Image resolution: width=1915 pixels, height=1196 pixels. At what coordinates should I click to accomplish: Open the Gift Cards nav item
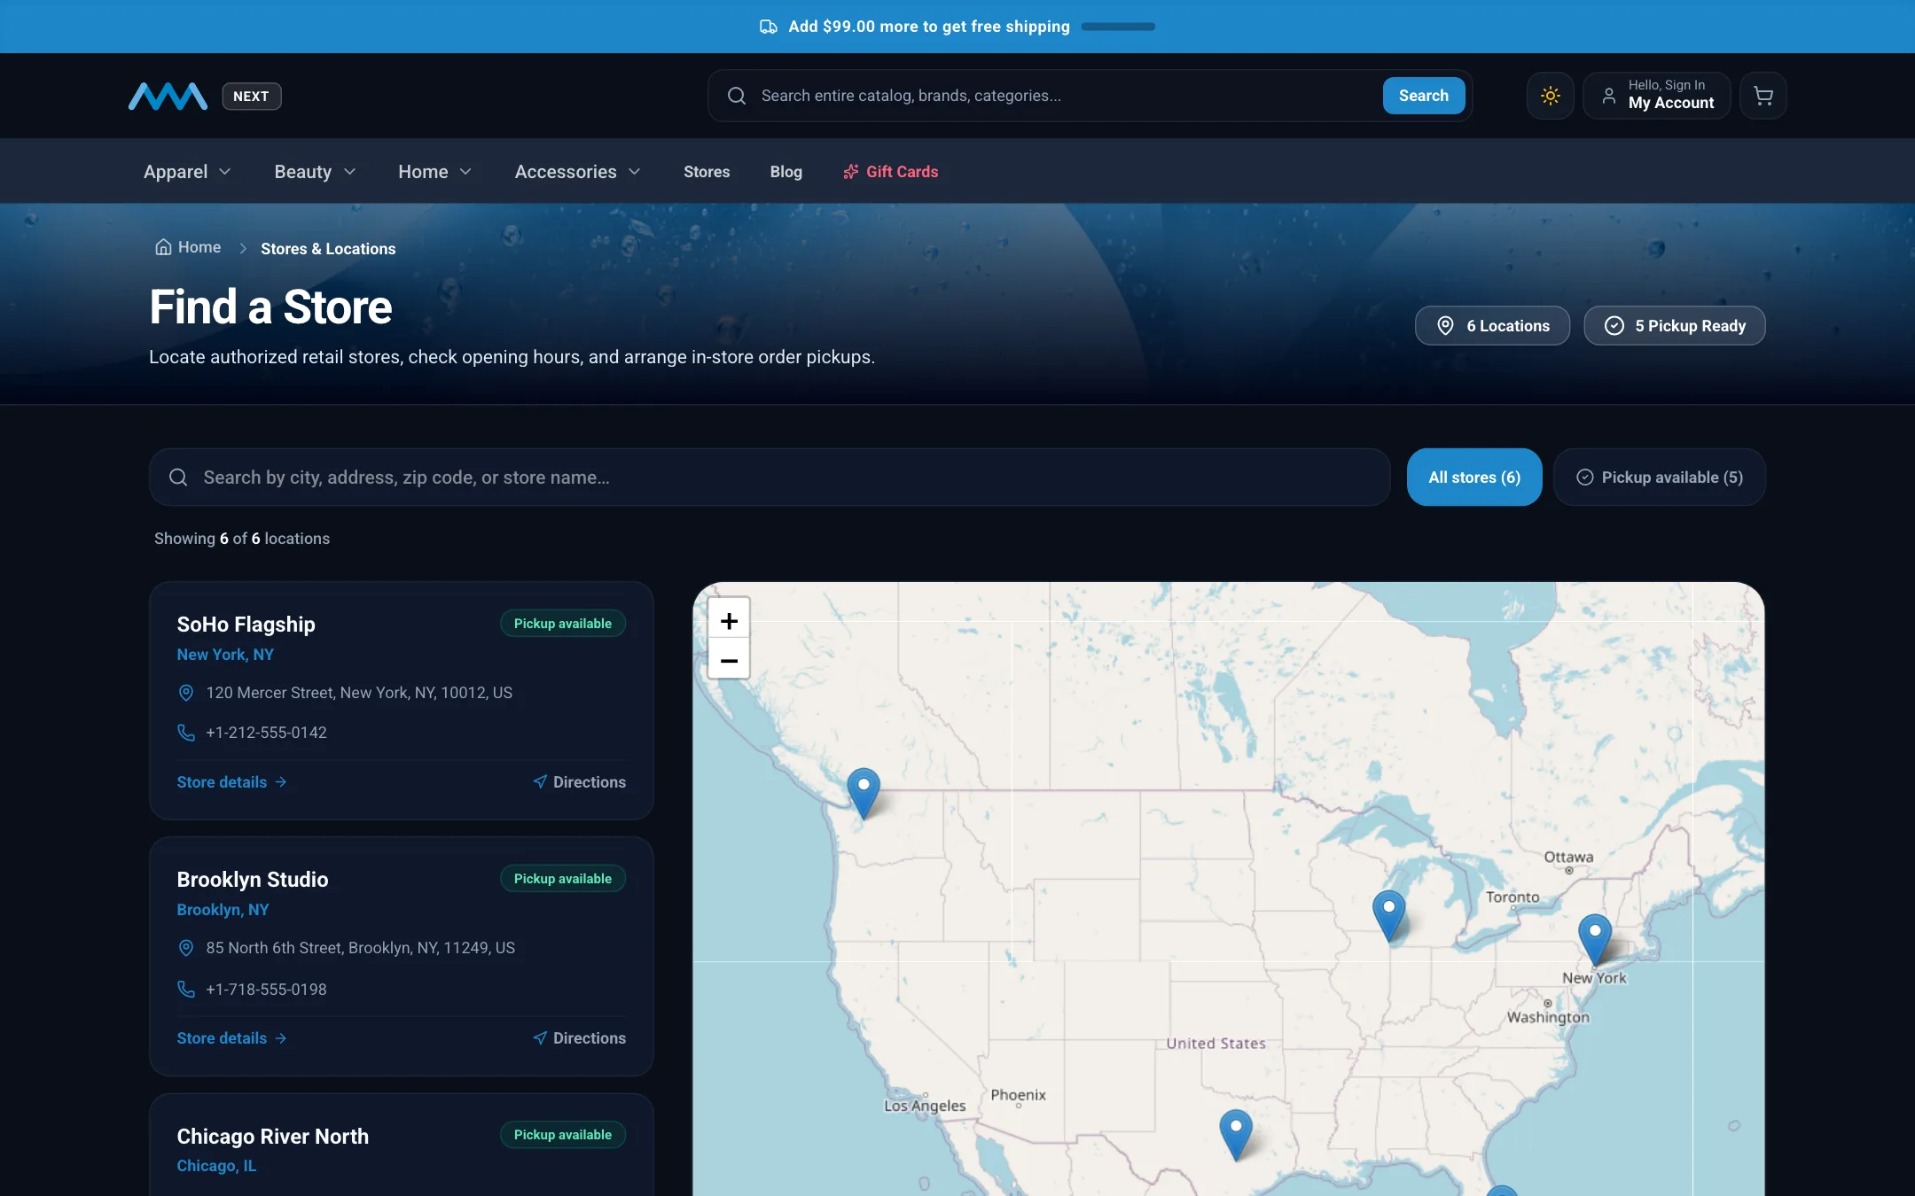890,172
